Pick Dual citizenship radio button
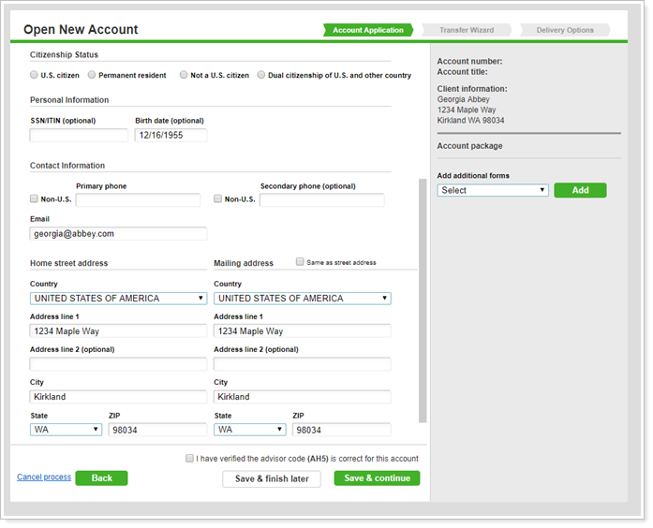 point(261,75)
